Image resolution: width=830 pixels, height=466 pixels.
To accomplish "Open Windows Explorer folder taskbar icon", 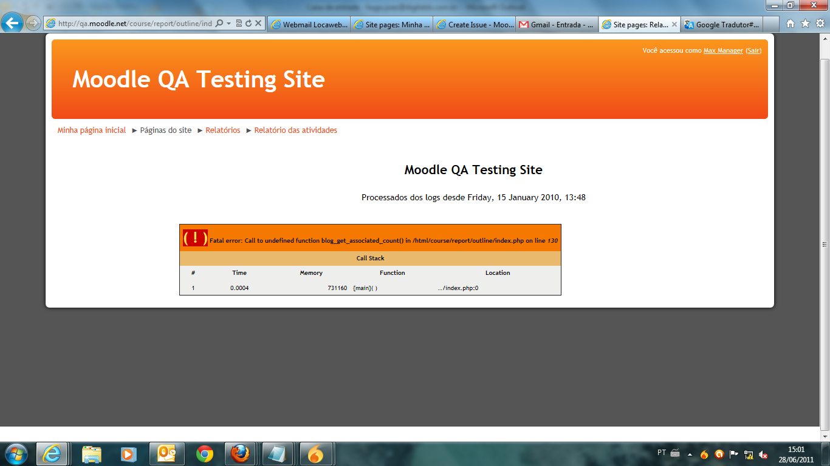I will coord(92,454).
